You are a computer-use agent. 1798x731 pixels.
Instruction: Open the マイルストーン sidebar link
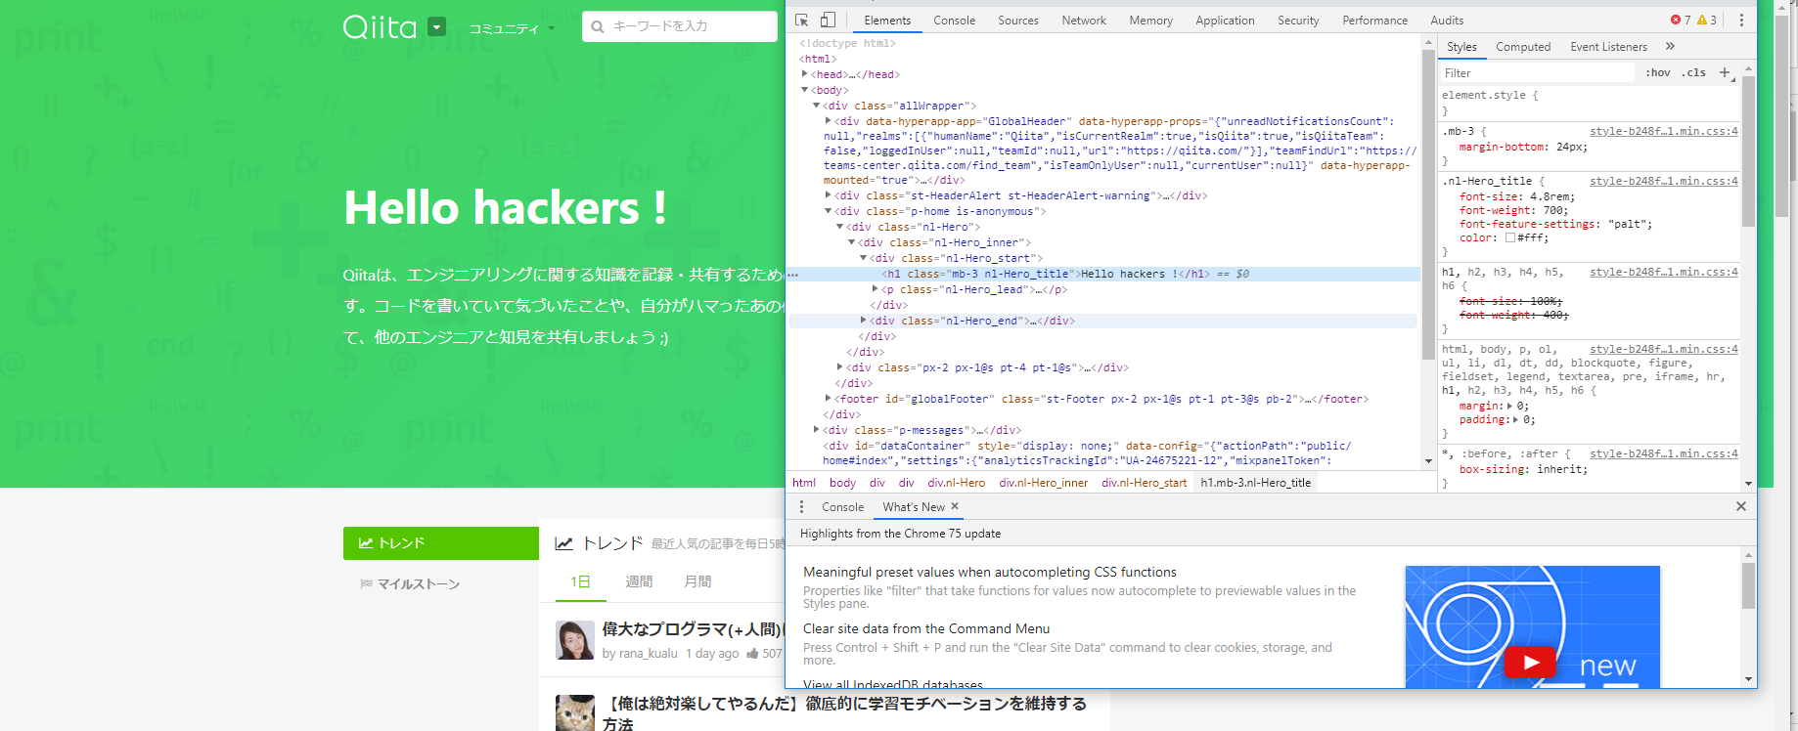[x=419, y=583]
